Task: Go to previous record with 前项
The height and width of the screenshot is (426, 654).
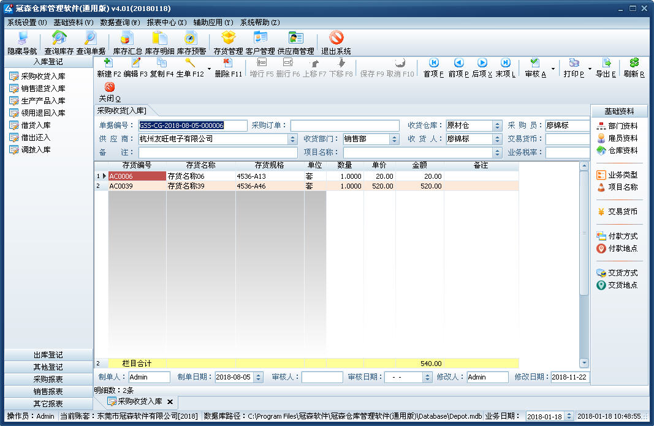Action: (x=458, y=68)
